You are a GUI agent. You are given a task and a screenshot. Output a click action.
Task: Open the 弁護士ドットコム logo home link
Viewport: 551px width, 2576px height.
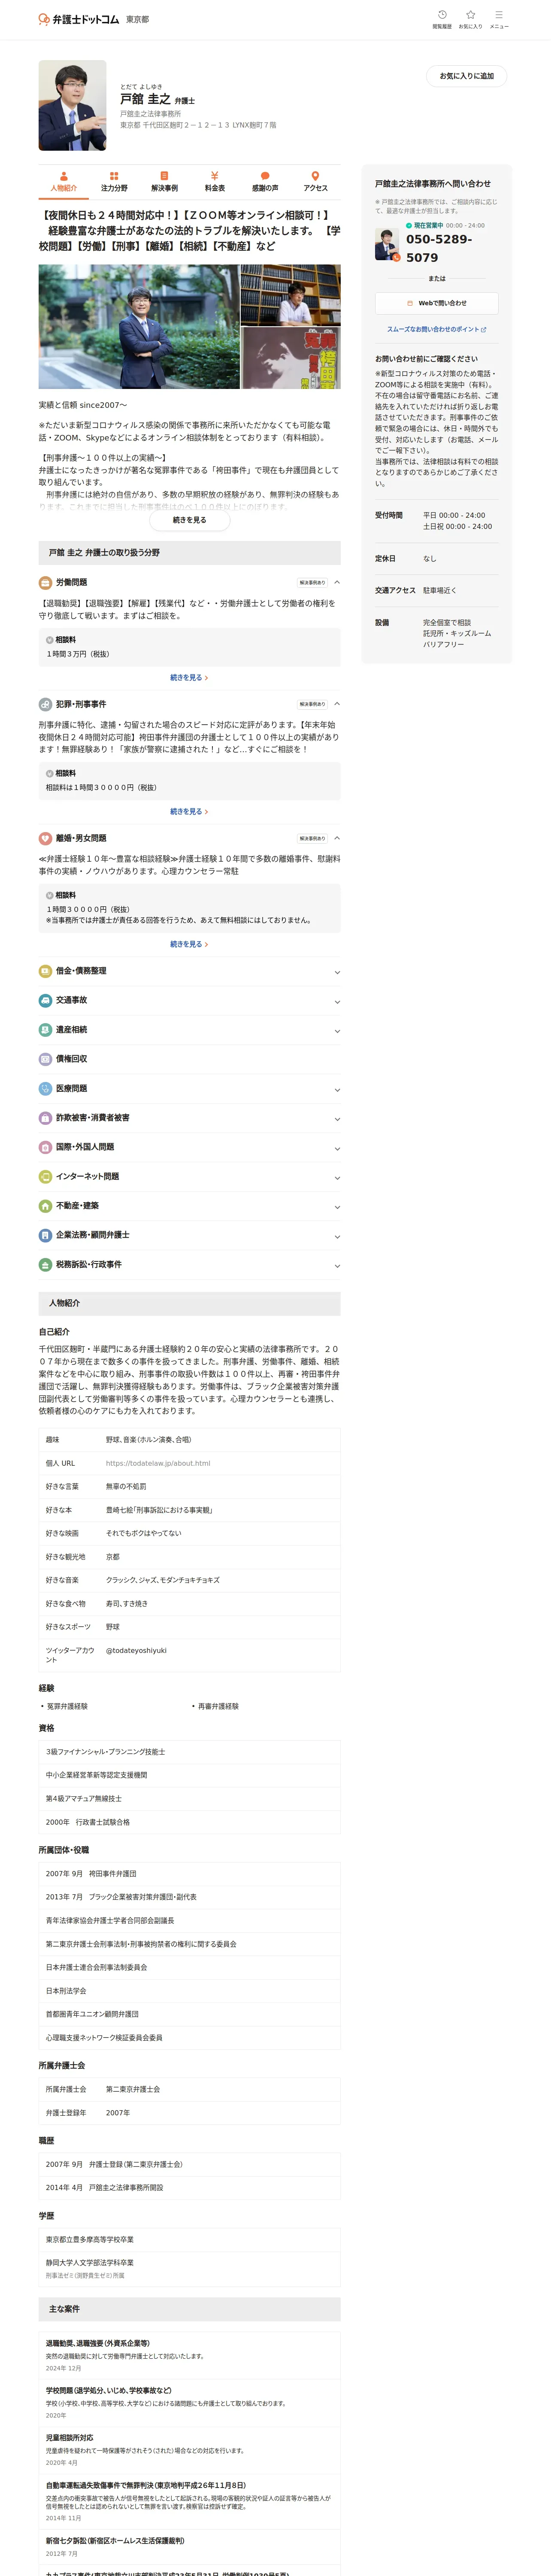tap(78, 19)
